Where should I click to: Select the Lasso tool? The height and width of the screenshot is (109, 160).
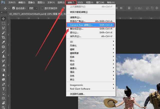[3, 28]
